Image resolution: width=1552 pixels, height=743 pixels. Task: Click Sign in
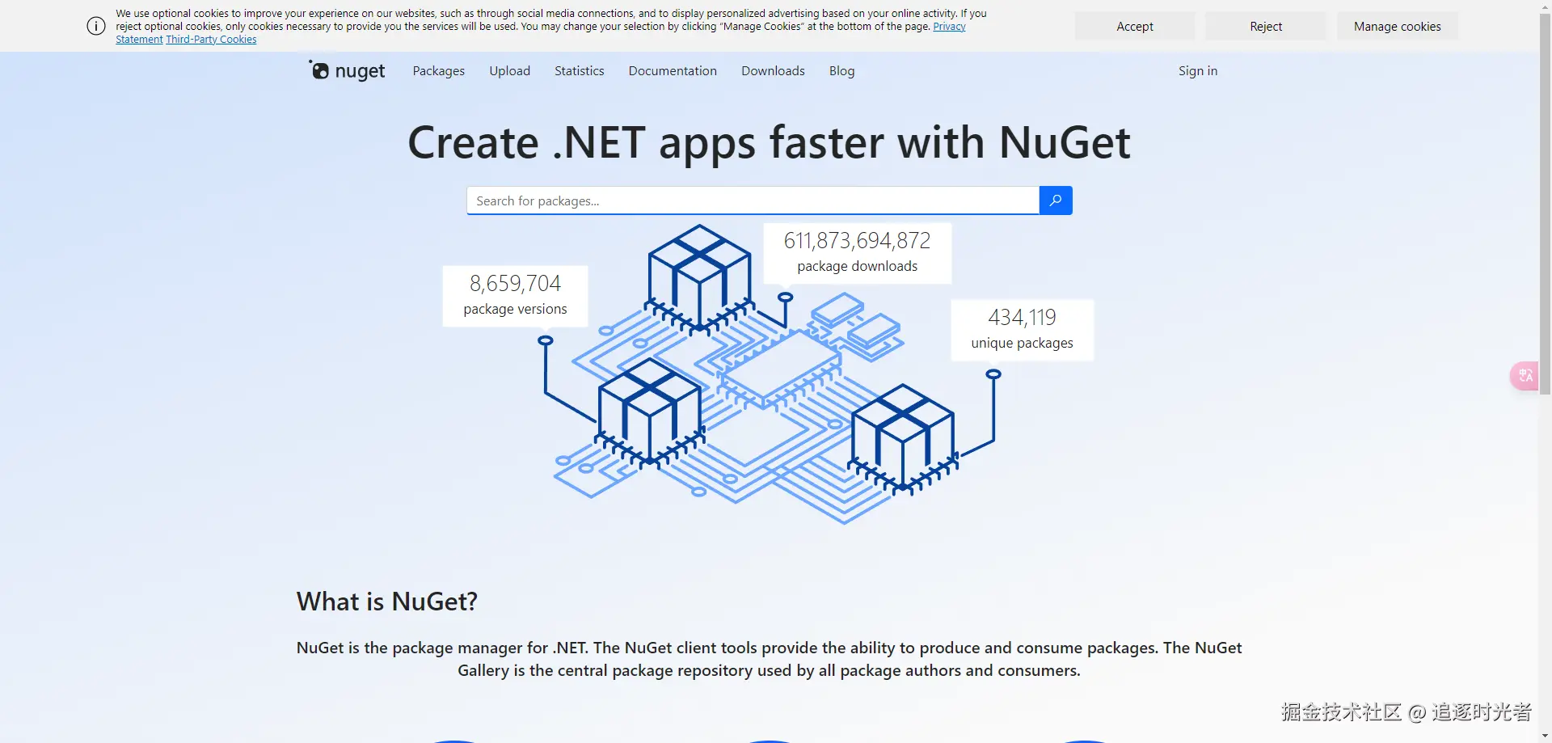(1198, 71)
